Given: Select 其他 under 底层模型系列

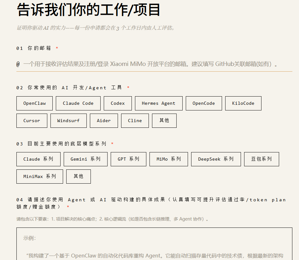Looking at the screenshot, I should 78,177.
